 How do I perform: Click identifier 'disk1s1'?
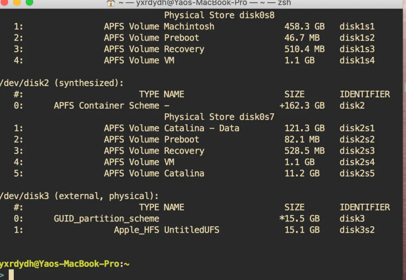pyautogui.click(x=357, y=27)
